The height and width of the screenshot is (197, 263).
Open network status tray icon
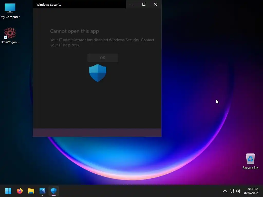(232, 191)
